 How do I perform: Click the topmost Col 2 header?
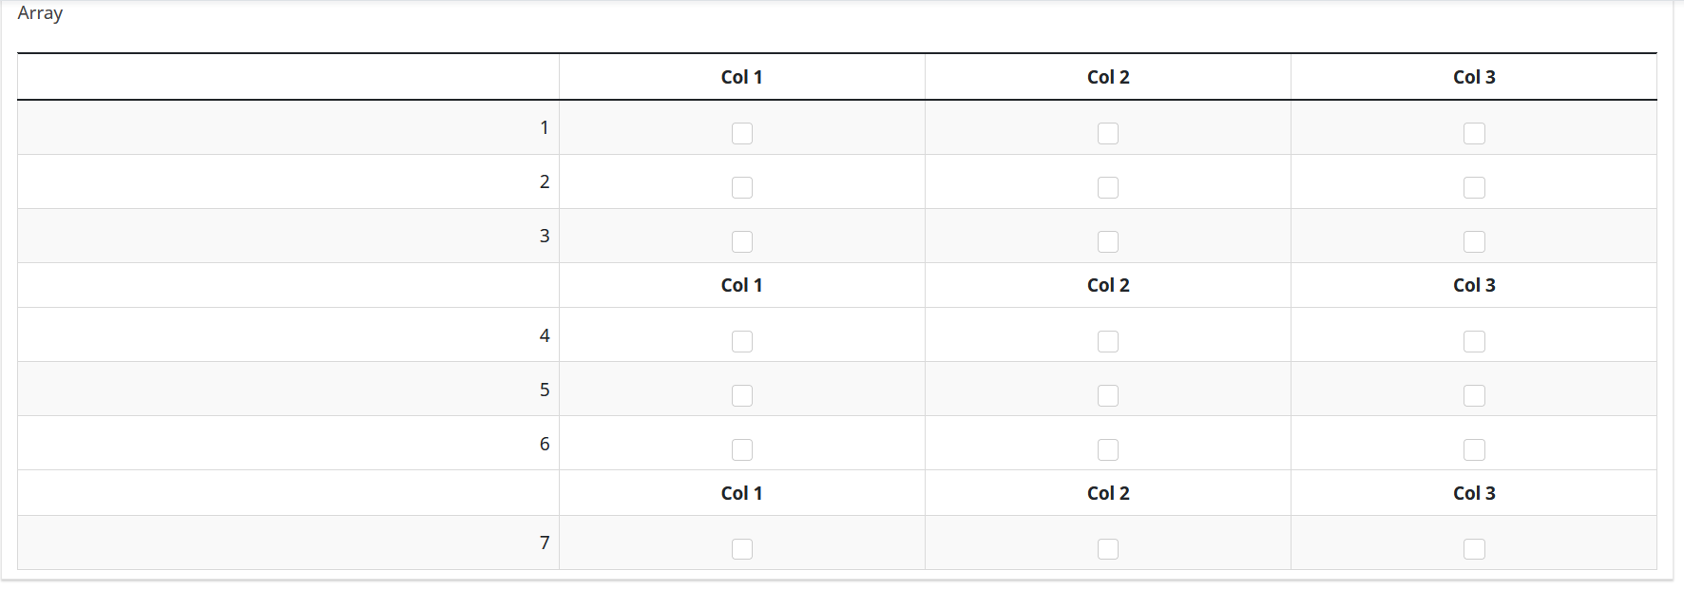click(1108, 77)
